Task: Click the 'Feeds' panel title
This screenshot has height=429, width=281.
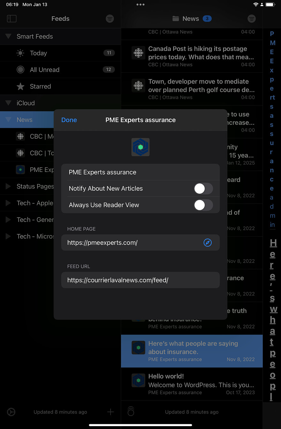Action: [60, 19]
